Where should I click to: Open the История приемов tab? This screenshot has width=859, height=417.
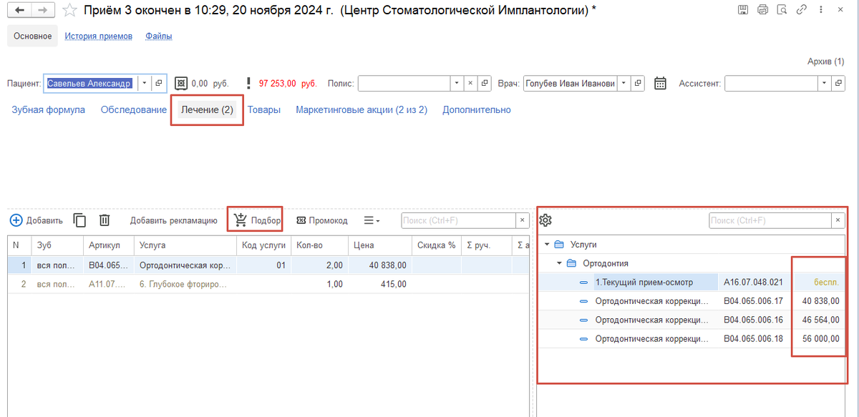(99, 36)
